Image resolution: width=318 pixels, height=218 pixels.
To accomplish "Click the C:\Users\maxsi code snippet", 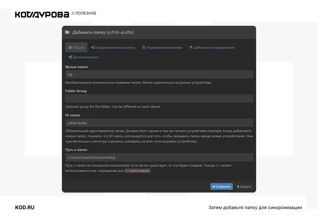I will 137,171.
